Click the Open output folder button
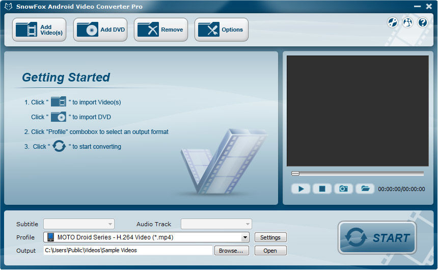Screen dimensions: 438x270 point(270,251)
